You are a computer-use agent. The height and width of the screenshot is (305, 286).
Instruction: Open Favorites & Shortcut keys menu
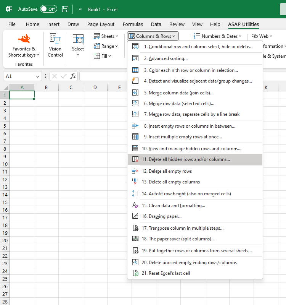[x=24, y=46]
